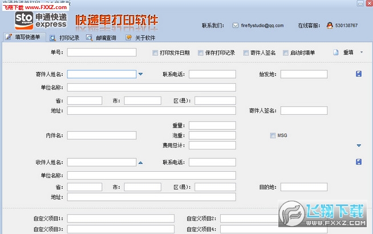Image resolution: width=373 pixels, height=234 pixels.
Task: Focus the 寄件人姓名 input field
Action: click(102, 74)
